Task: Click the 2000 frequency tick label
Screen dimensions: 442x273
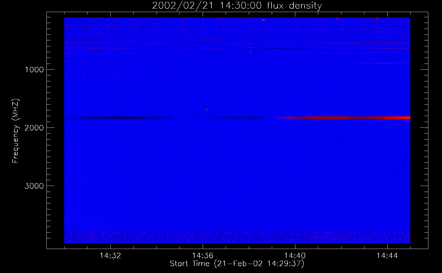Action: click(x=34, y=128)
